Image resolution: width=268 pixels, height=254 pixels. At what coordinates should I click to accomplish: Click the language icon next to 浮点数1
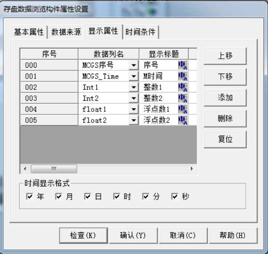click(x=183, y=109)
